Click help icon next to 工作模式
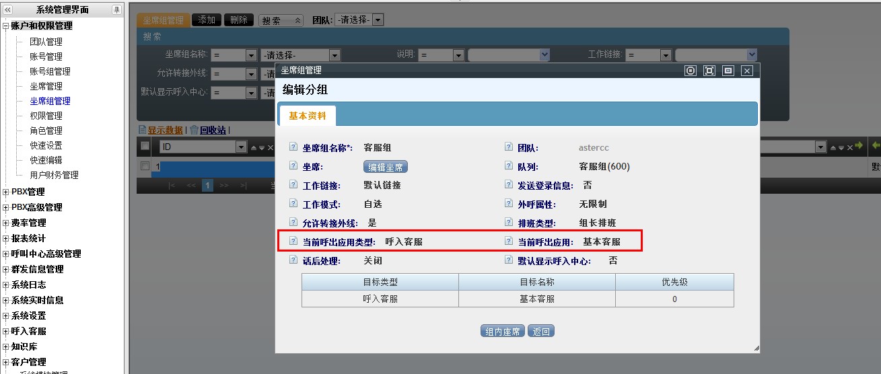 pyautogui.click(x=293, y=204)
